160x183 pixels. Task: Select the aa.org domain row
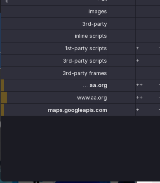pos(54,85)
